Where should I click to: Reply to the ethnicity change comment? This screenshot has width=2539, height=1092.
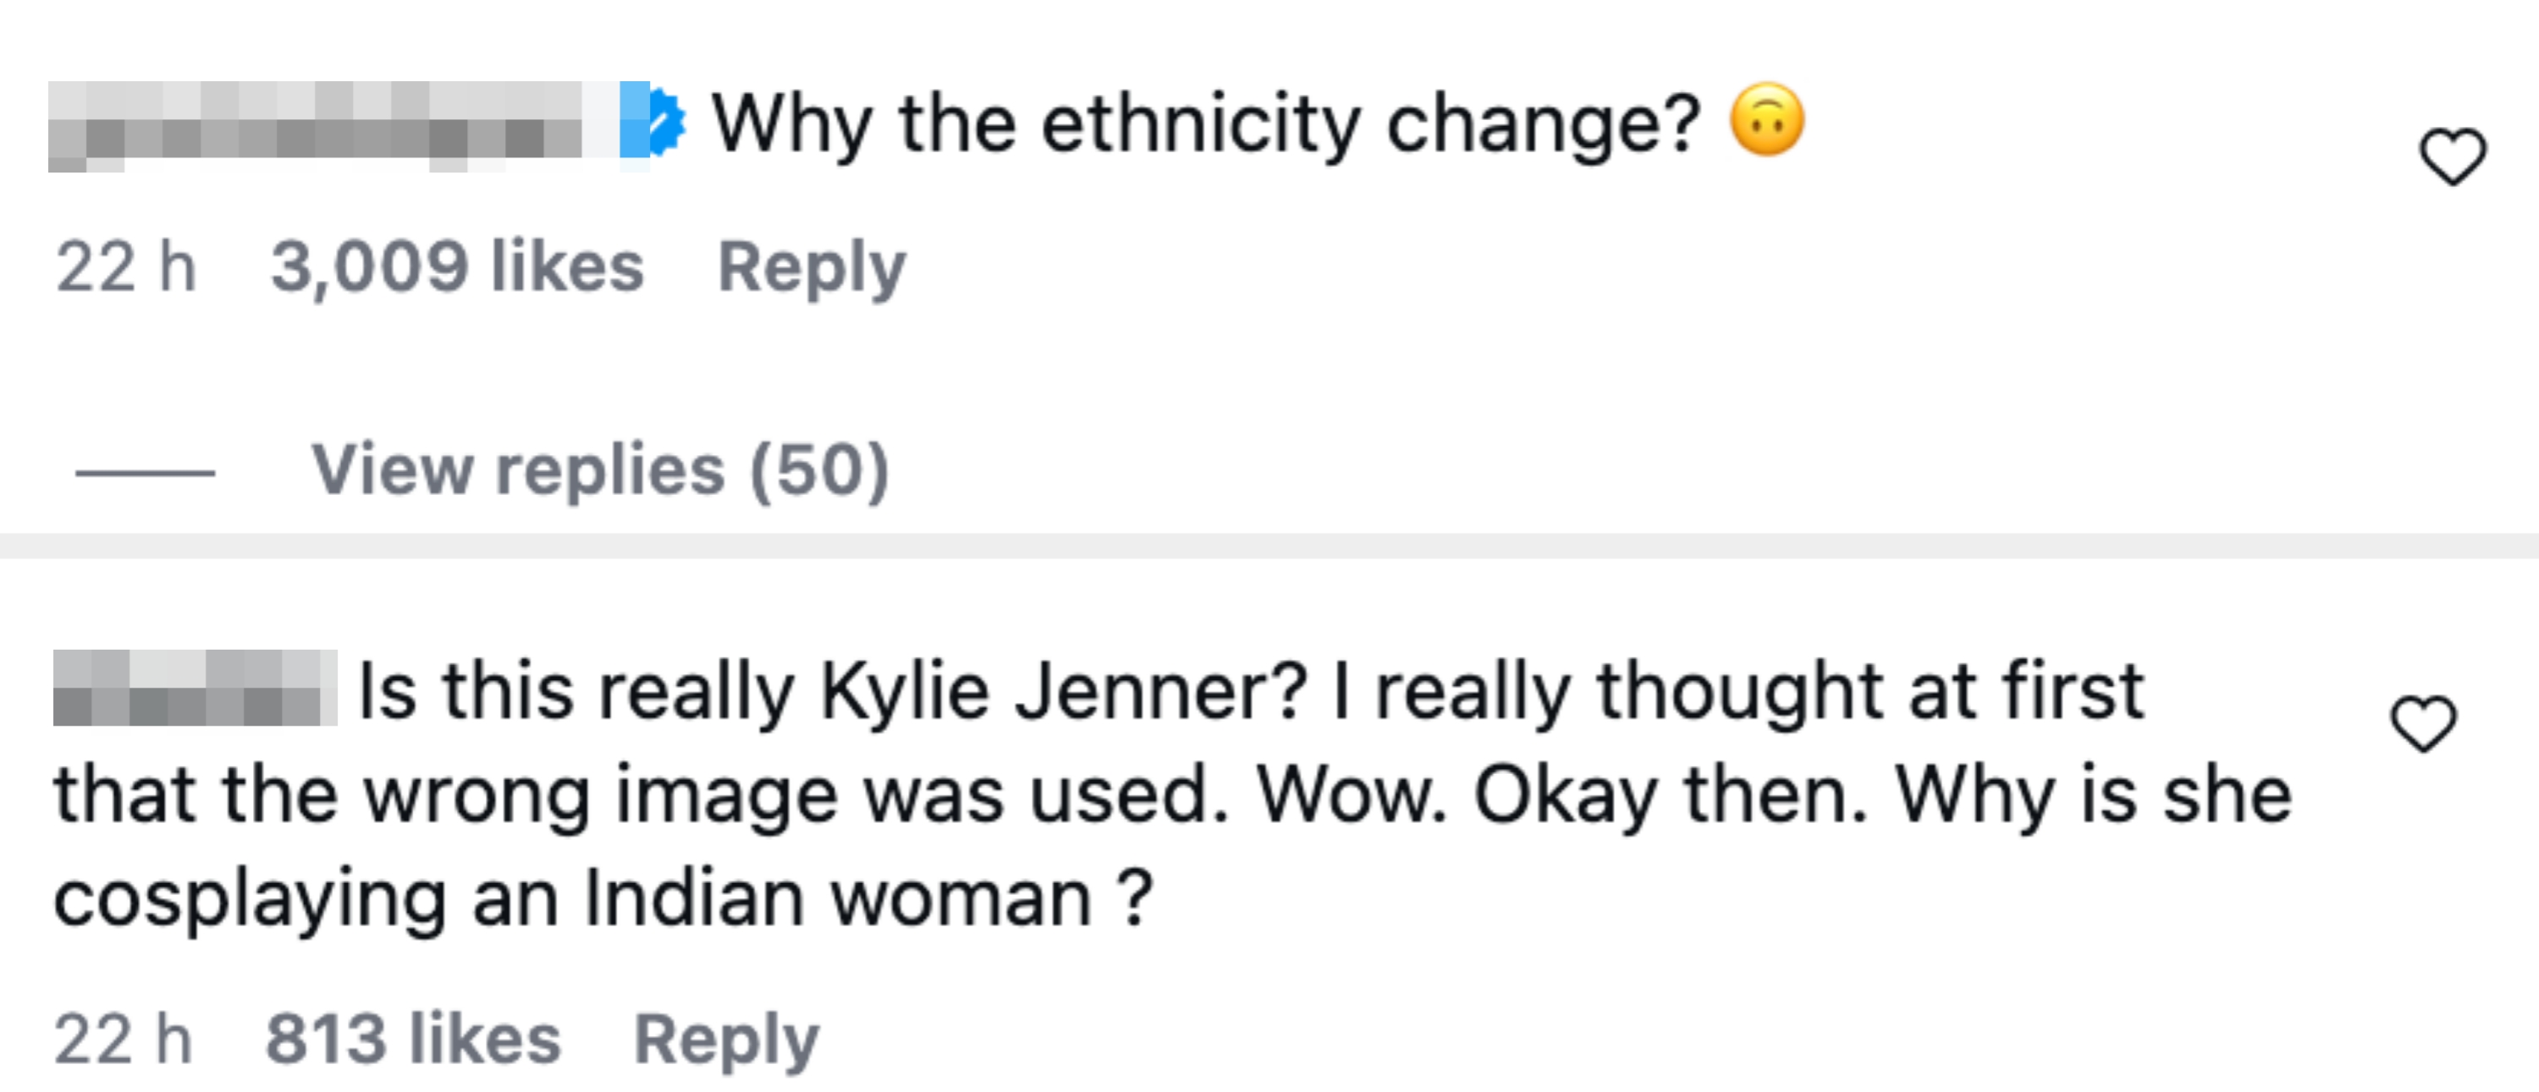click(x=811, y=266)
